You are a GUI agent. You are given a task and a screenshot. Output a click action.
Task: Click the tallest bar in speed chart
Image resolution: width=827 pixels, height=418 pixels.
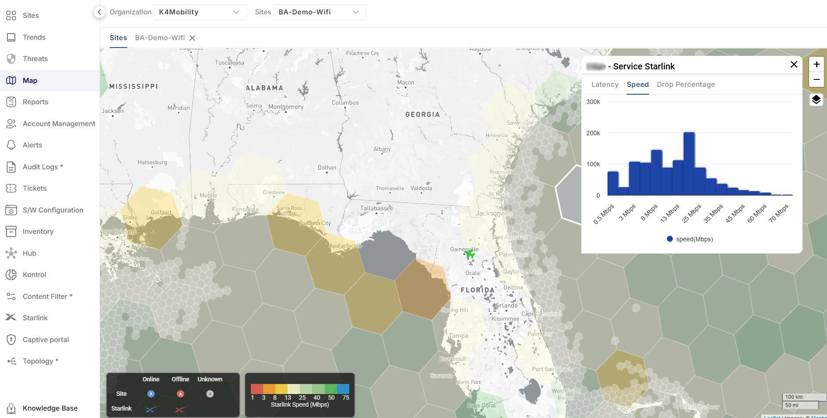[x=689, y=164]
